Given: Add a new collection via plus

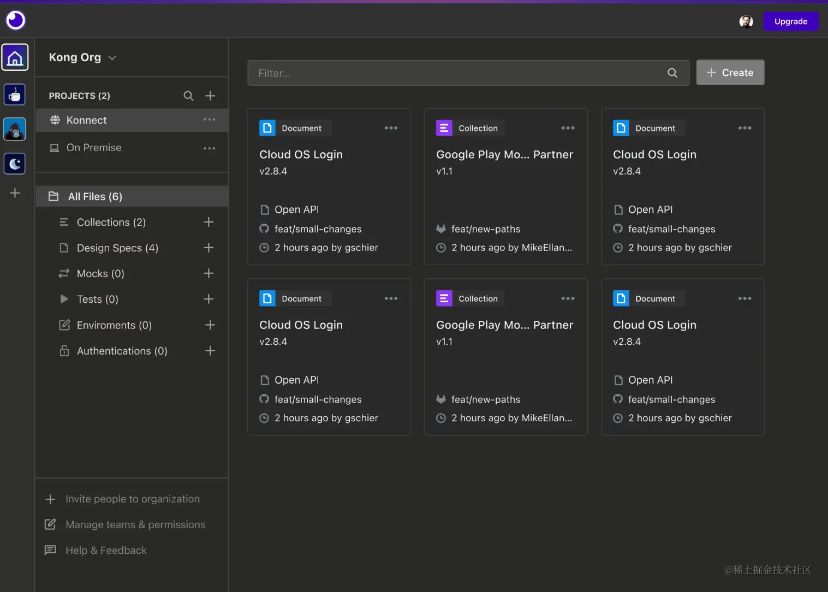Looking at the screenshot, I should tap(209, 222).
